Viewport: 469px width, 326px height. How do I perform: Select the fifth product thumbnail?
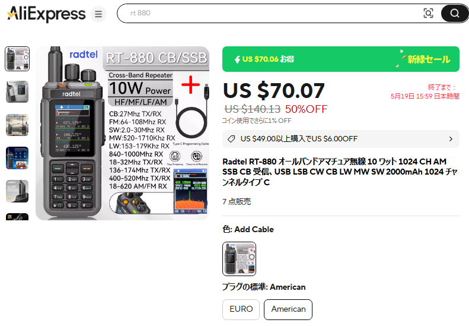(17, 191)
